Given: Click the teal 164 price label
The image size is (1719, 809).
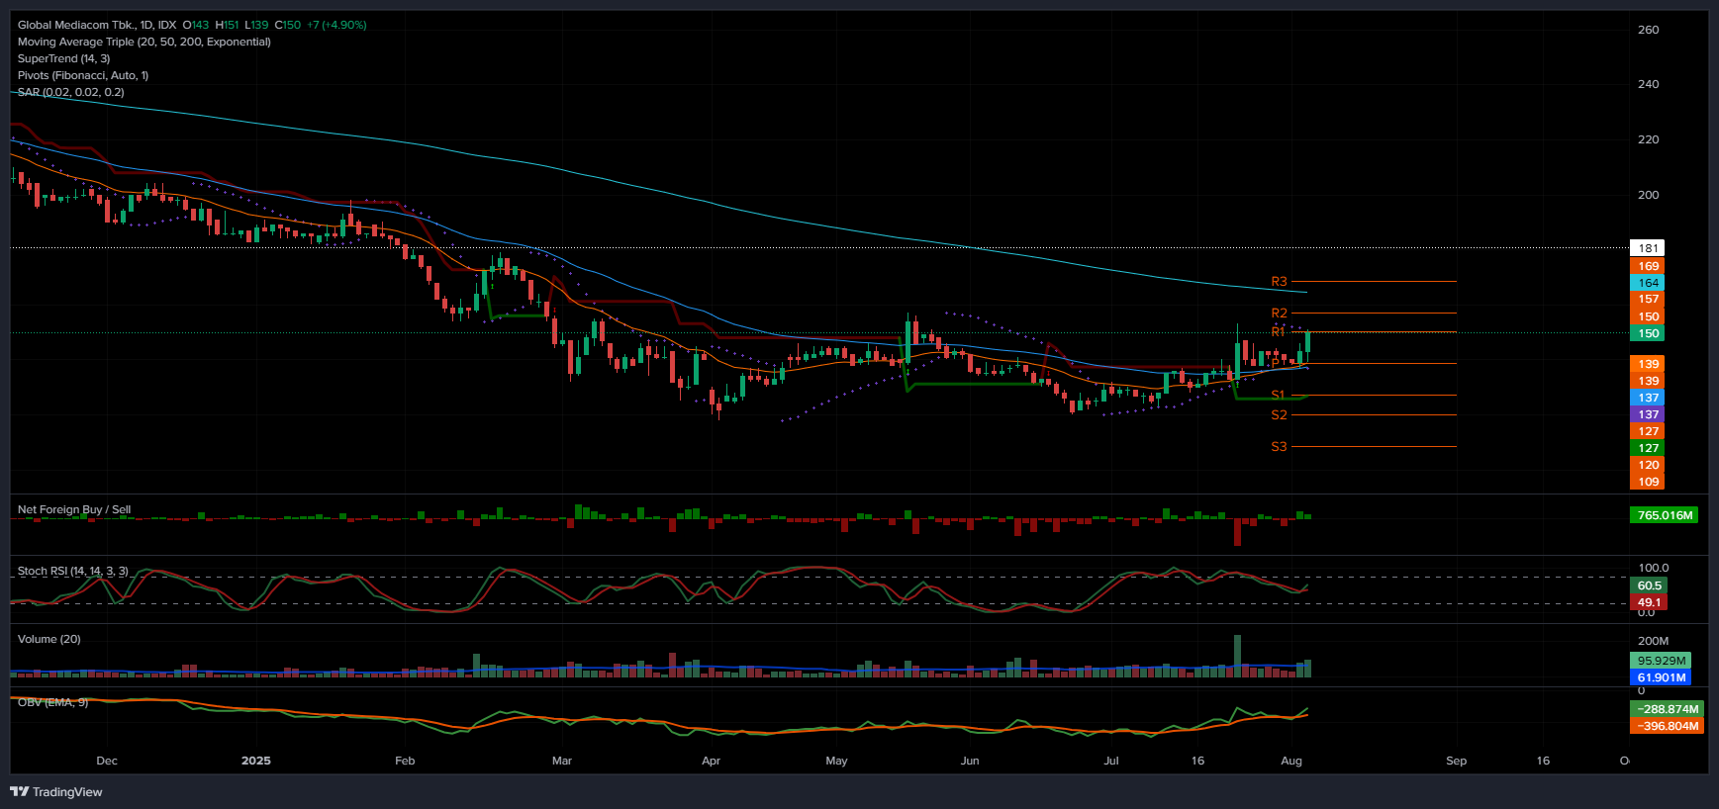Looking at the screenshot, I should point(1648,283).
